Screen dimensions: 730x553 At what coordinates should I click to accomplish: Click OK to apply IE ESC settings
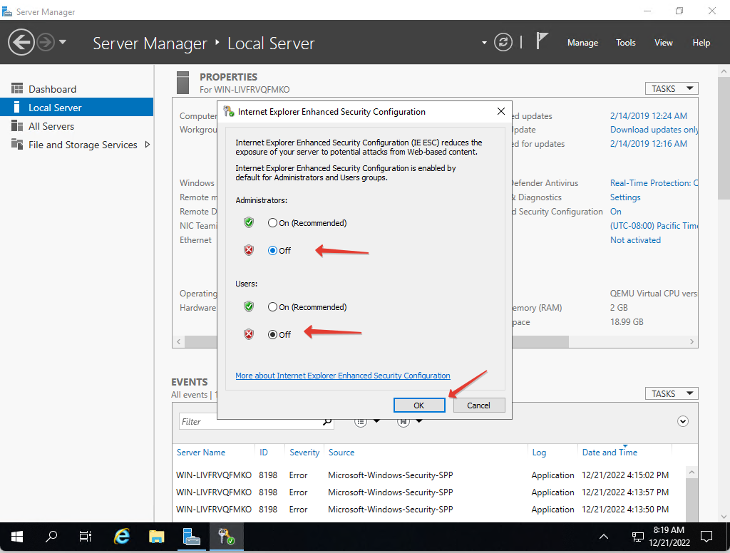click(419, 405)
